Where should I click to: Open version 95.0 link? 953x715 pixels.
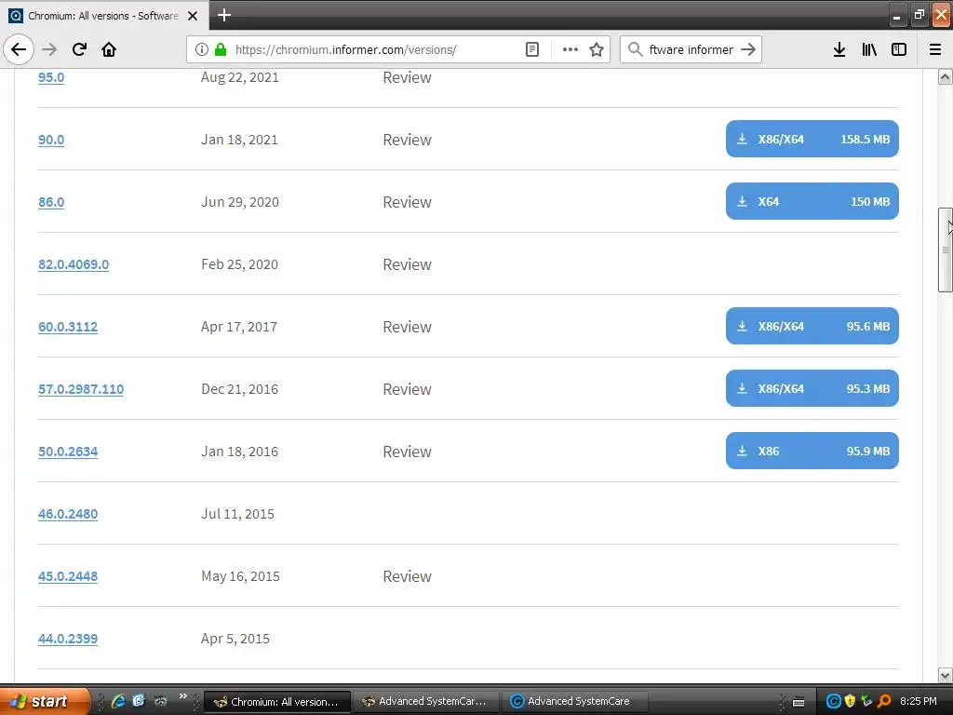pos(51,77)
